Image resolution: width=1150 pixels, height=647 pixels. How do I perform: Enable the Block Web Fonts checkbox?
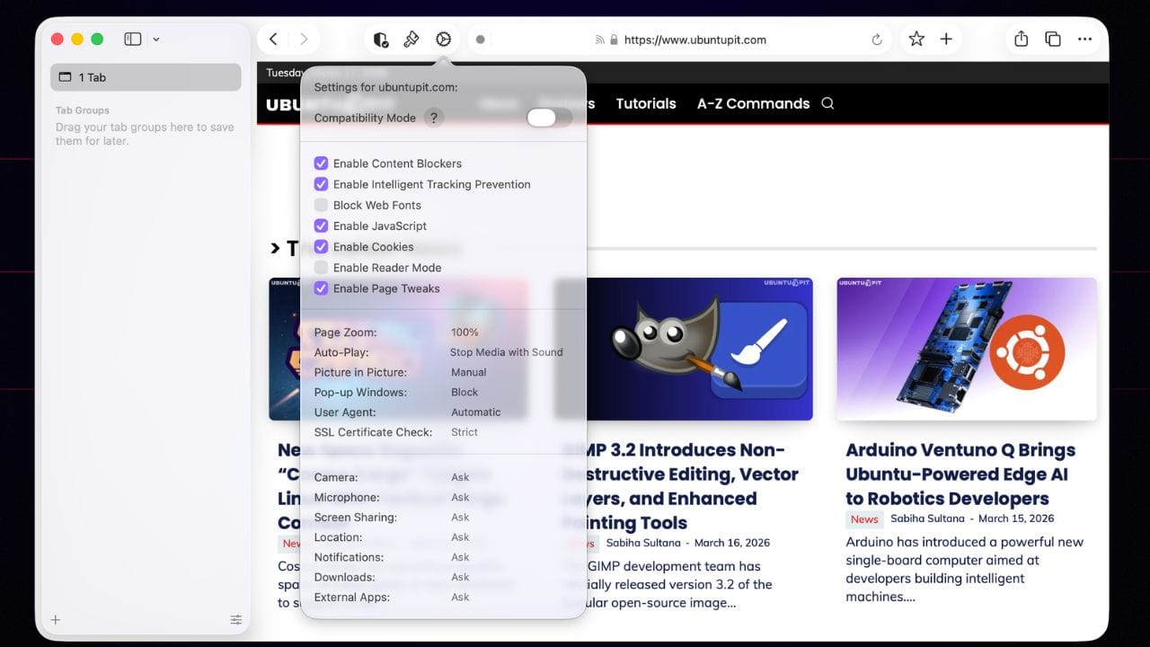321,205
